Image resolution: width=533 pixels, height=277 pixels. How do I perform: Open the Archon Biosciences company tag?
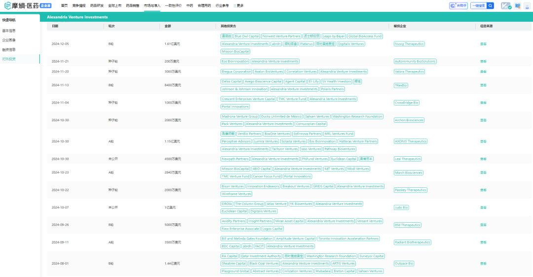(409, 120)
